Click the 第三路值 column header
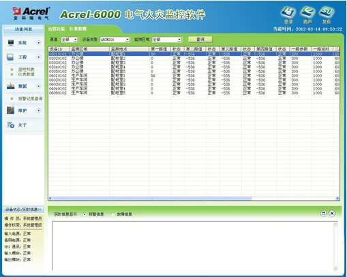The image size is (347, 277). click(230, 49)
